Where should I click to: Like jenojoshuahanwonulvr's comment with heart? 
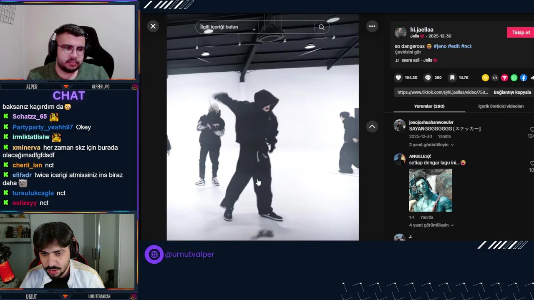tap(532, 130)
